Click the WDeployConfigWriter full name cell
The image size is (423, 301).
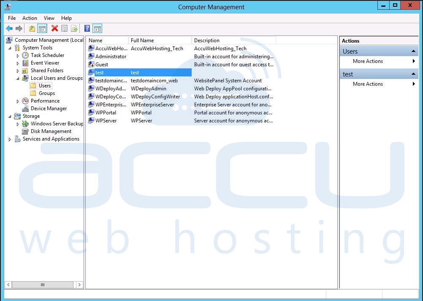coord(155,97)
